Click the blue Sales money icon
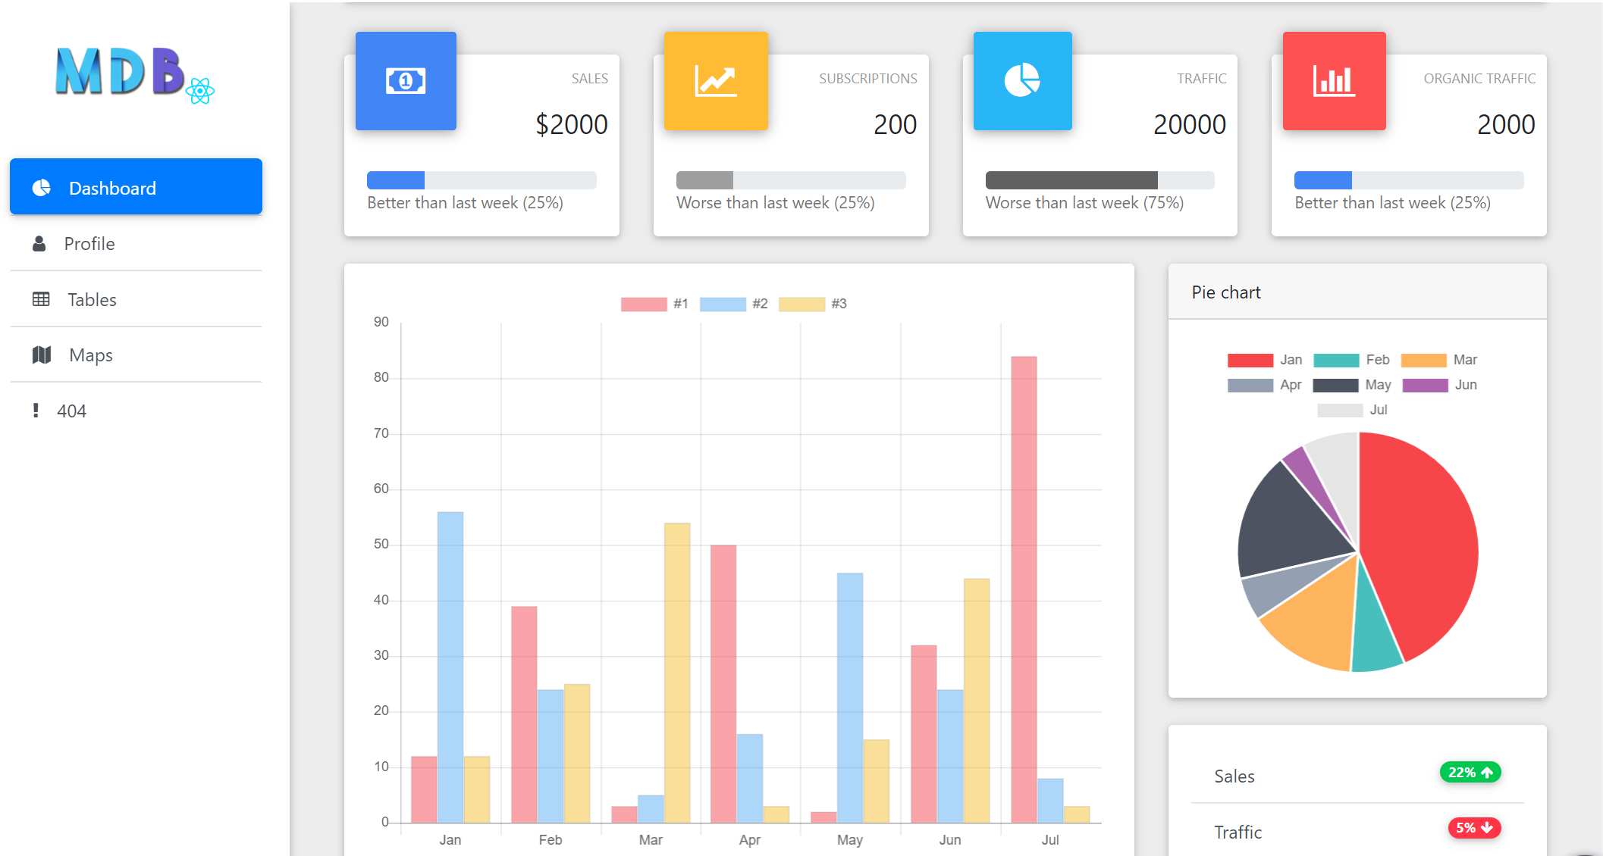The width and height of the screenshot is (1603, 856). tap(406, 80)
